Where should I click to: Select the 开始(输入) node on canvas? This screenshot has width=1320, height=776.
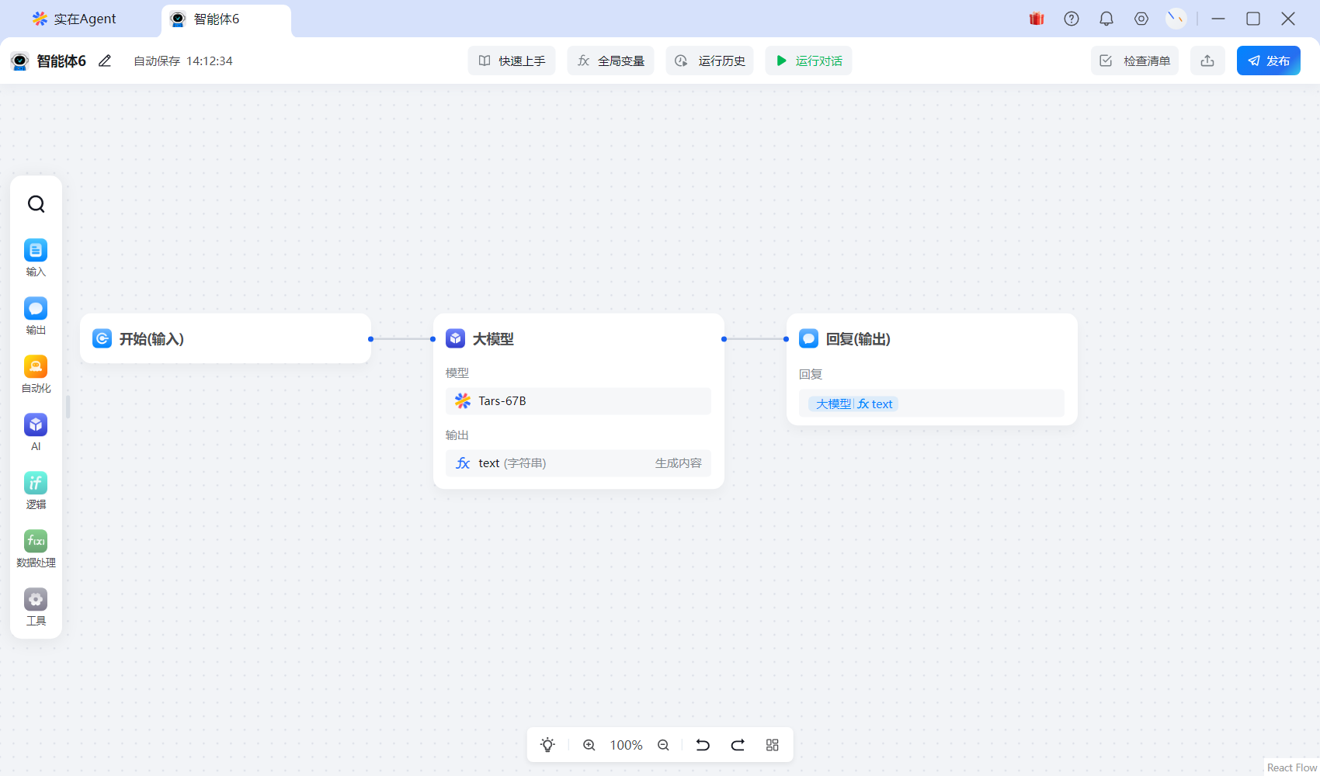click(x=225, y=339)
